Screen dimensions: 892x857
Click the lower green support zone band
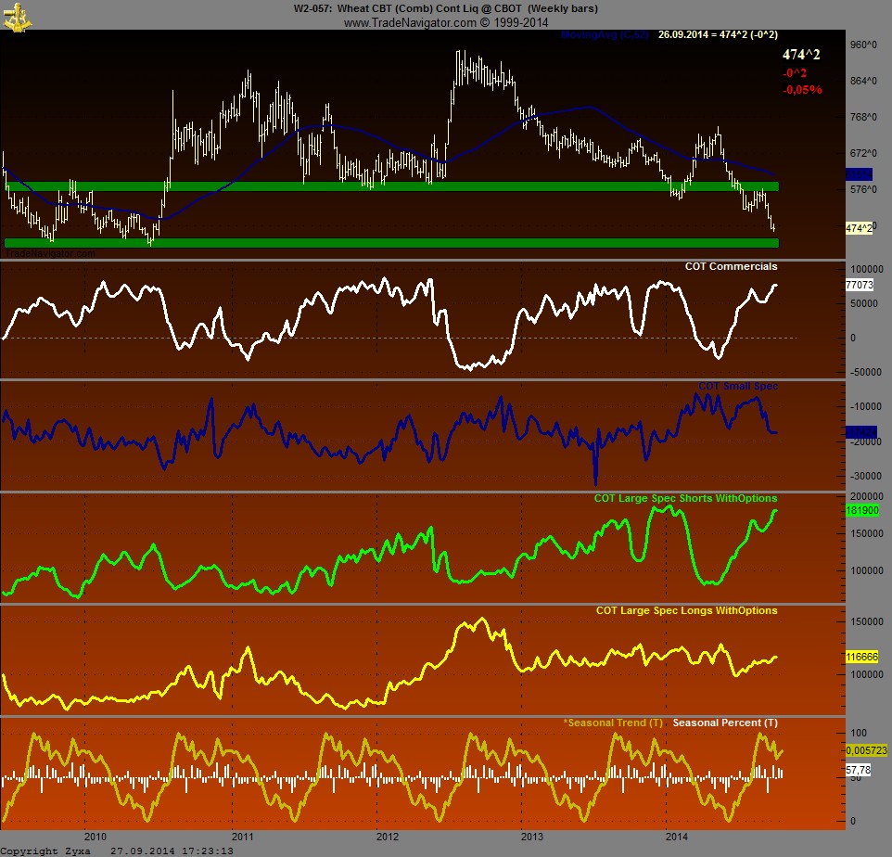389,243
